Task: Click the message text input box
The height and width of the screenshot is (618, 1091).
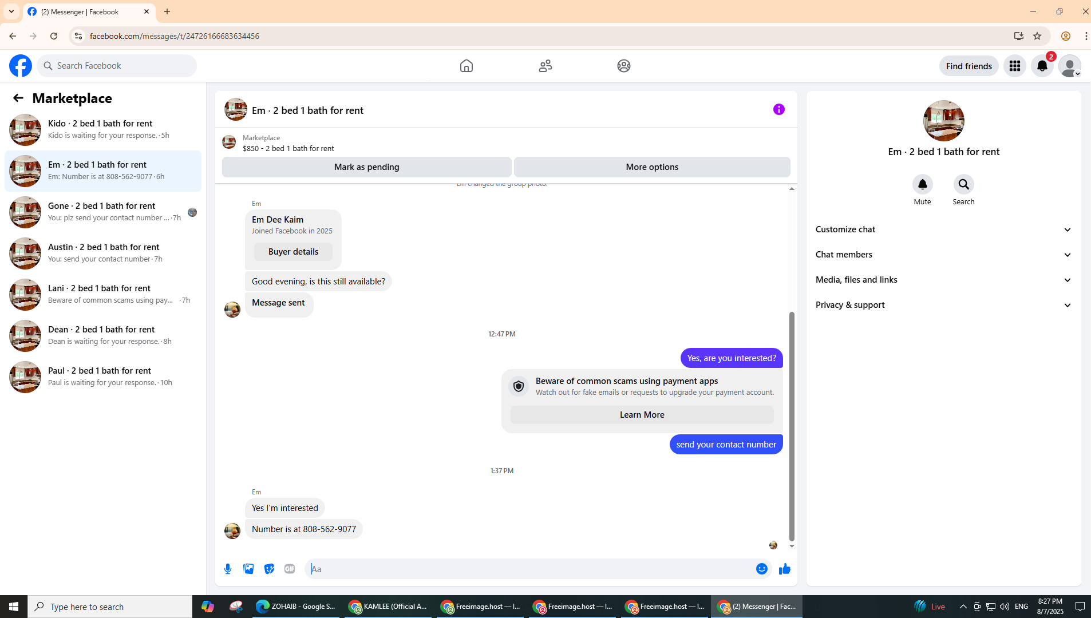Action: point(529,569)
